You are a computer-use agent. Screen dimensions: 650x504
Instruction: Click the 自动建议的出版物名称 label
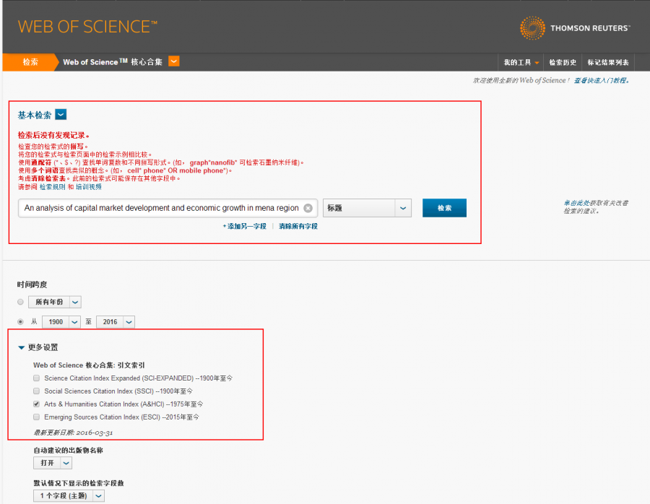tap(68, 450)
